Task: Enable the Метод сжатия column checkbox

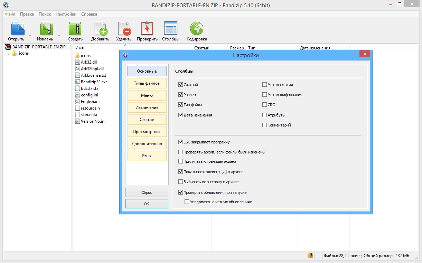Action: click(x=264, y=84)
